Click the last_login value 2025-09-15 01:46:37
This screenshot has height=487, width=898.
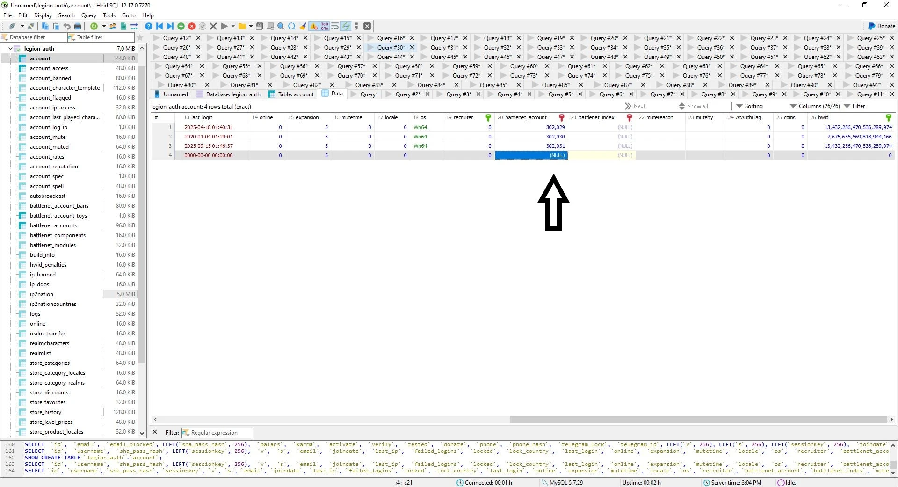[x=209, y=146]
